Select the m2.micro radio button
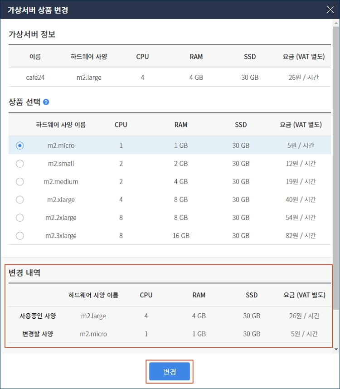 (x=20, y=146)
